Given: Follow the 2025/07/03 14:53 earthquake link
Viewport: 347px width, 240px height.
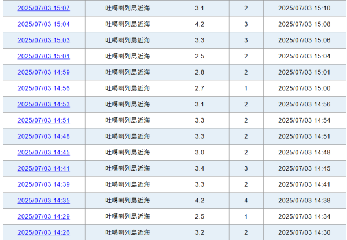Looking at the screenshot, I should 43,104.
